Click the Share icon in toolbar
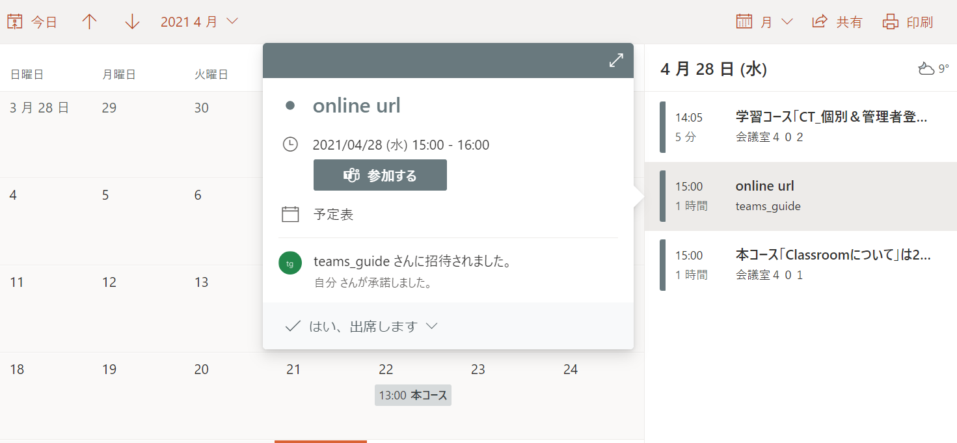Image resolution: width=957 pixels, height=443 pixels. (x=820, y=21)
